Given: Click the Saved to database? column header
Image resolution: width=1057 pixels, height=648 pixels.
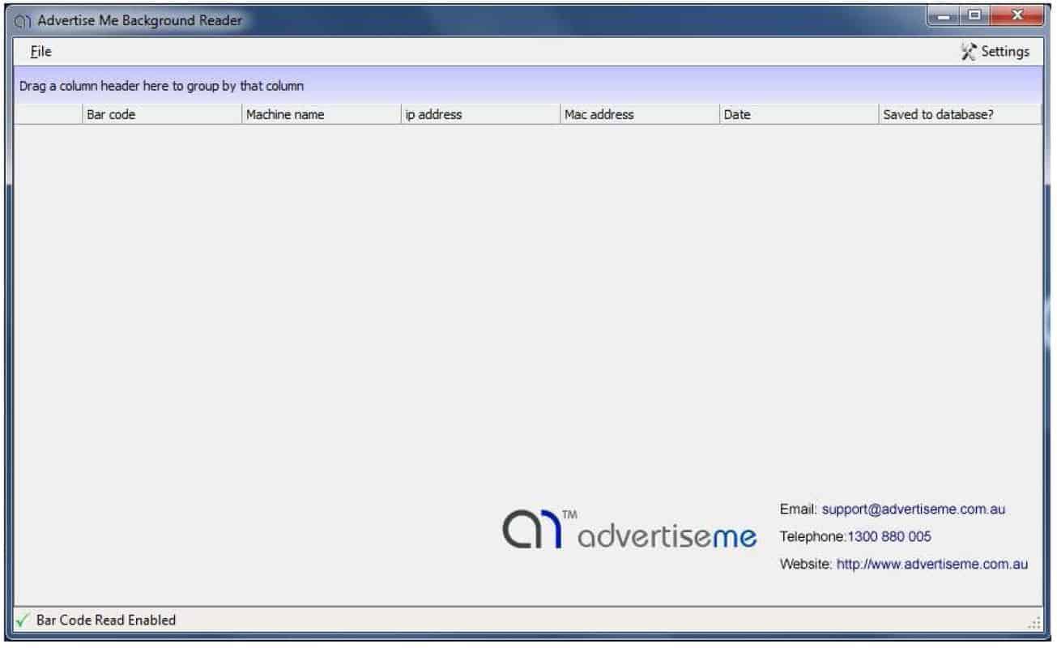Looking at the screenshot, I should pyautogui.click(x=959, y=114).
